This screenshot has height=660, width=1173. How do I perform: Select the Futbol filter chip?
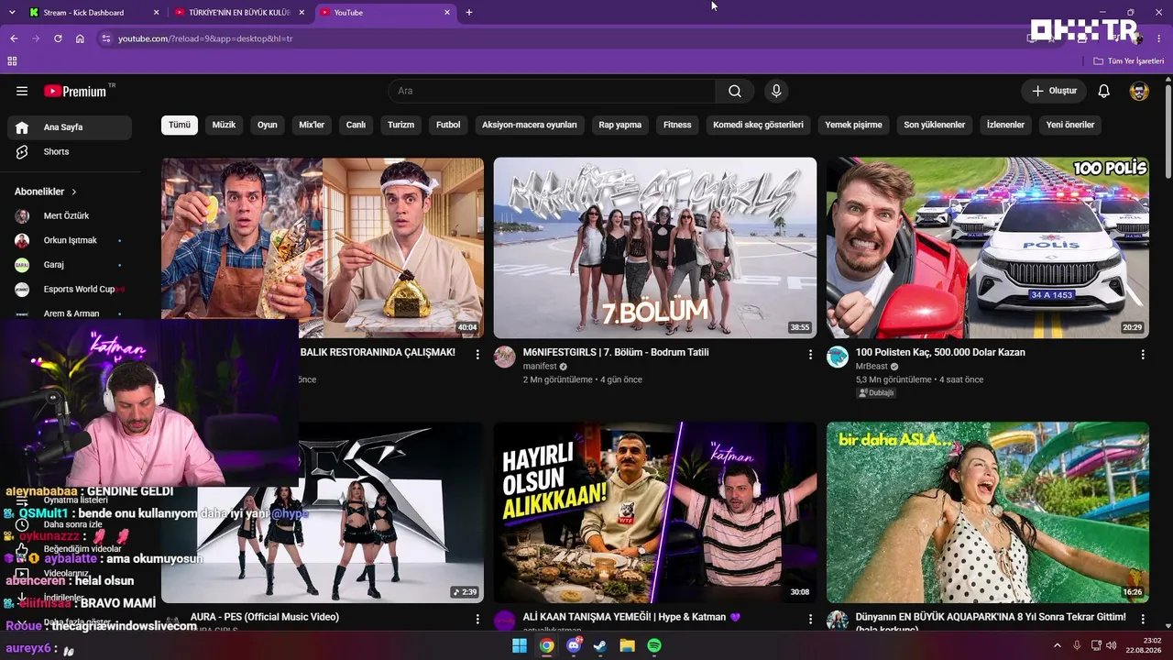(x=448, y=125)
